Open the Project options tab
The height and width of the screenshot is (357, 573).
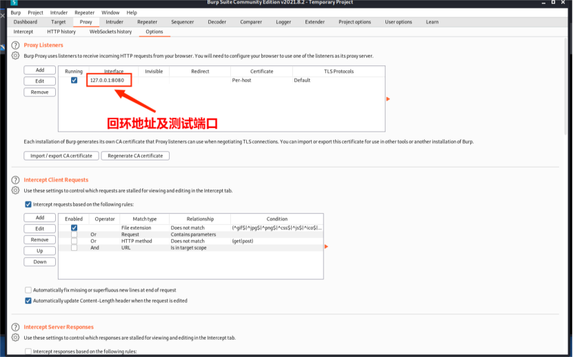pyautogui.click(x=355, y=22)
